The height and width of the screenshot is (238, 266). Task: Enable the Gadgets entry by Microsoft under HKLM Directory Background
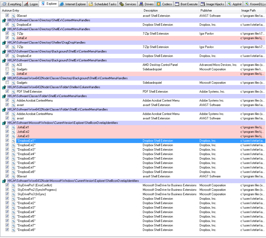7,69
